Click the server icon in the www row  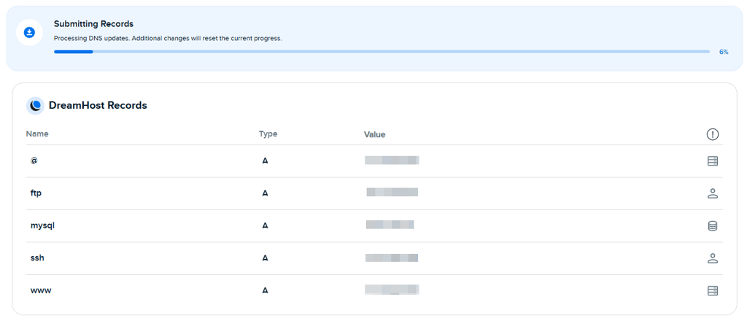tap(713, 290)
